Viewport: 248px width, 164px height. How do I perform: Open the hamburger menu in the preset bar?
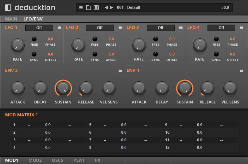coord(81,8)
